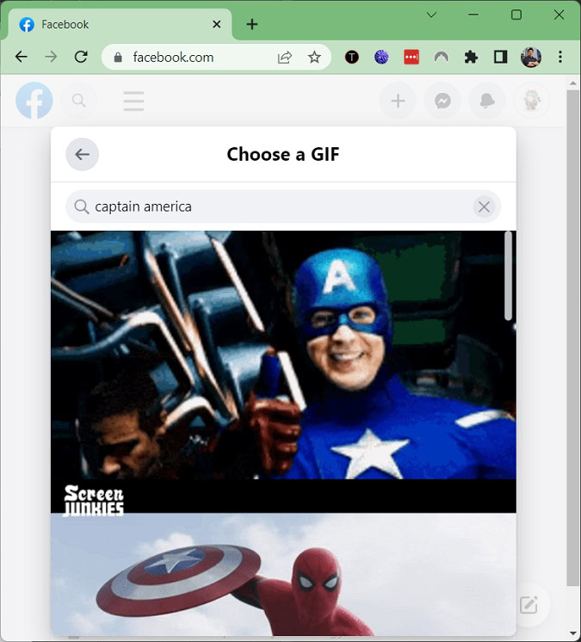The width and height of the screenshot is (581, 642).
Task: Select the Spider-Man shield GIF
Action: pyautogui.click(x=283, y=574)
